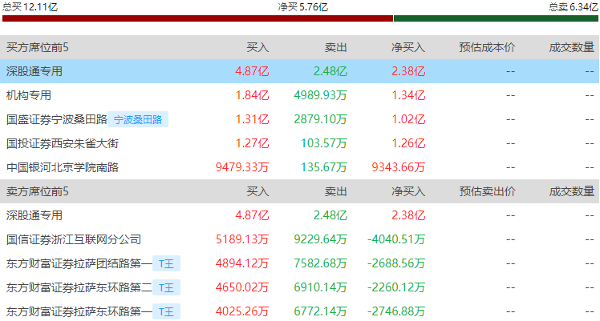
Task: Select the 机构专用 seat row
Action: (29, 95)
